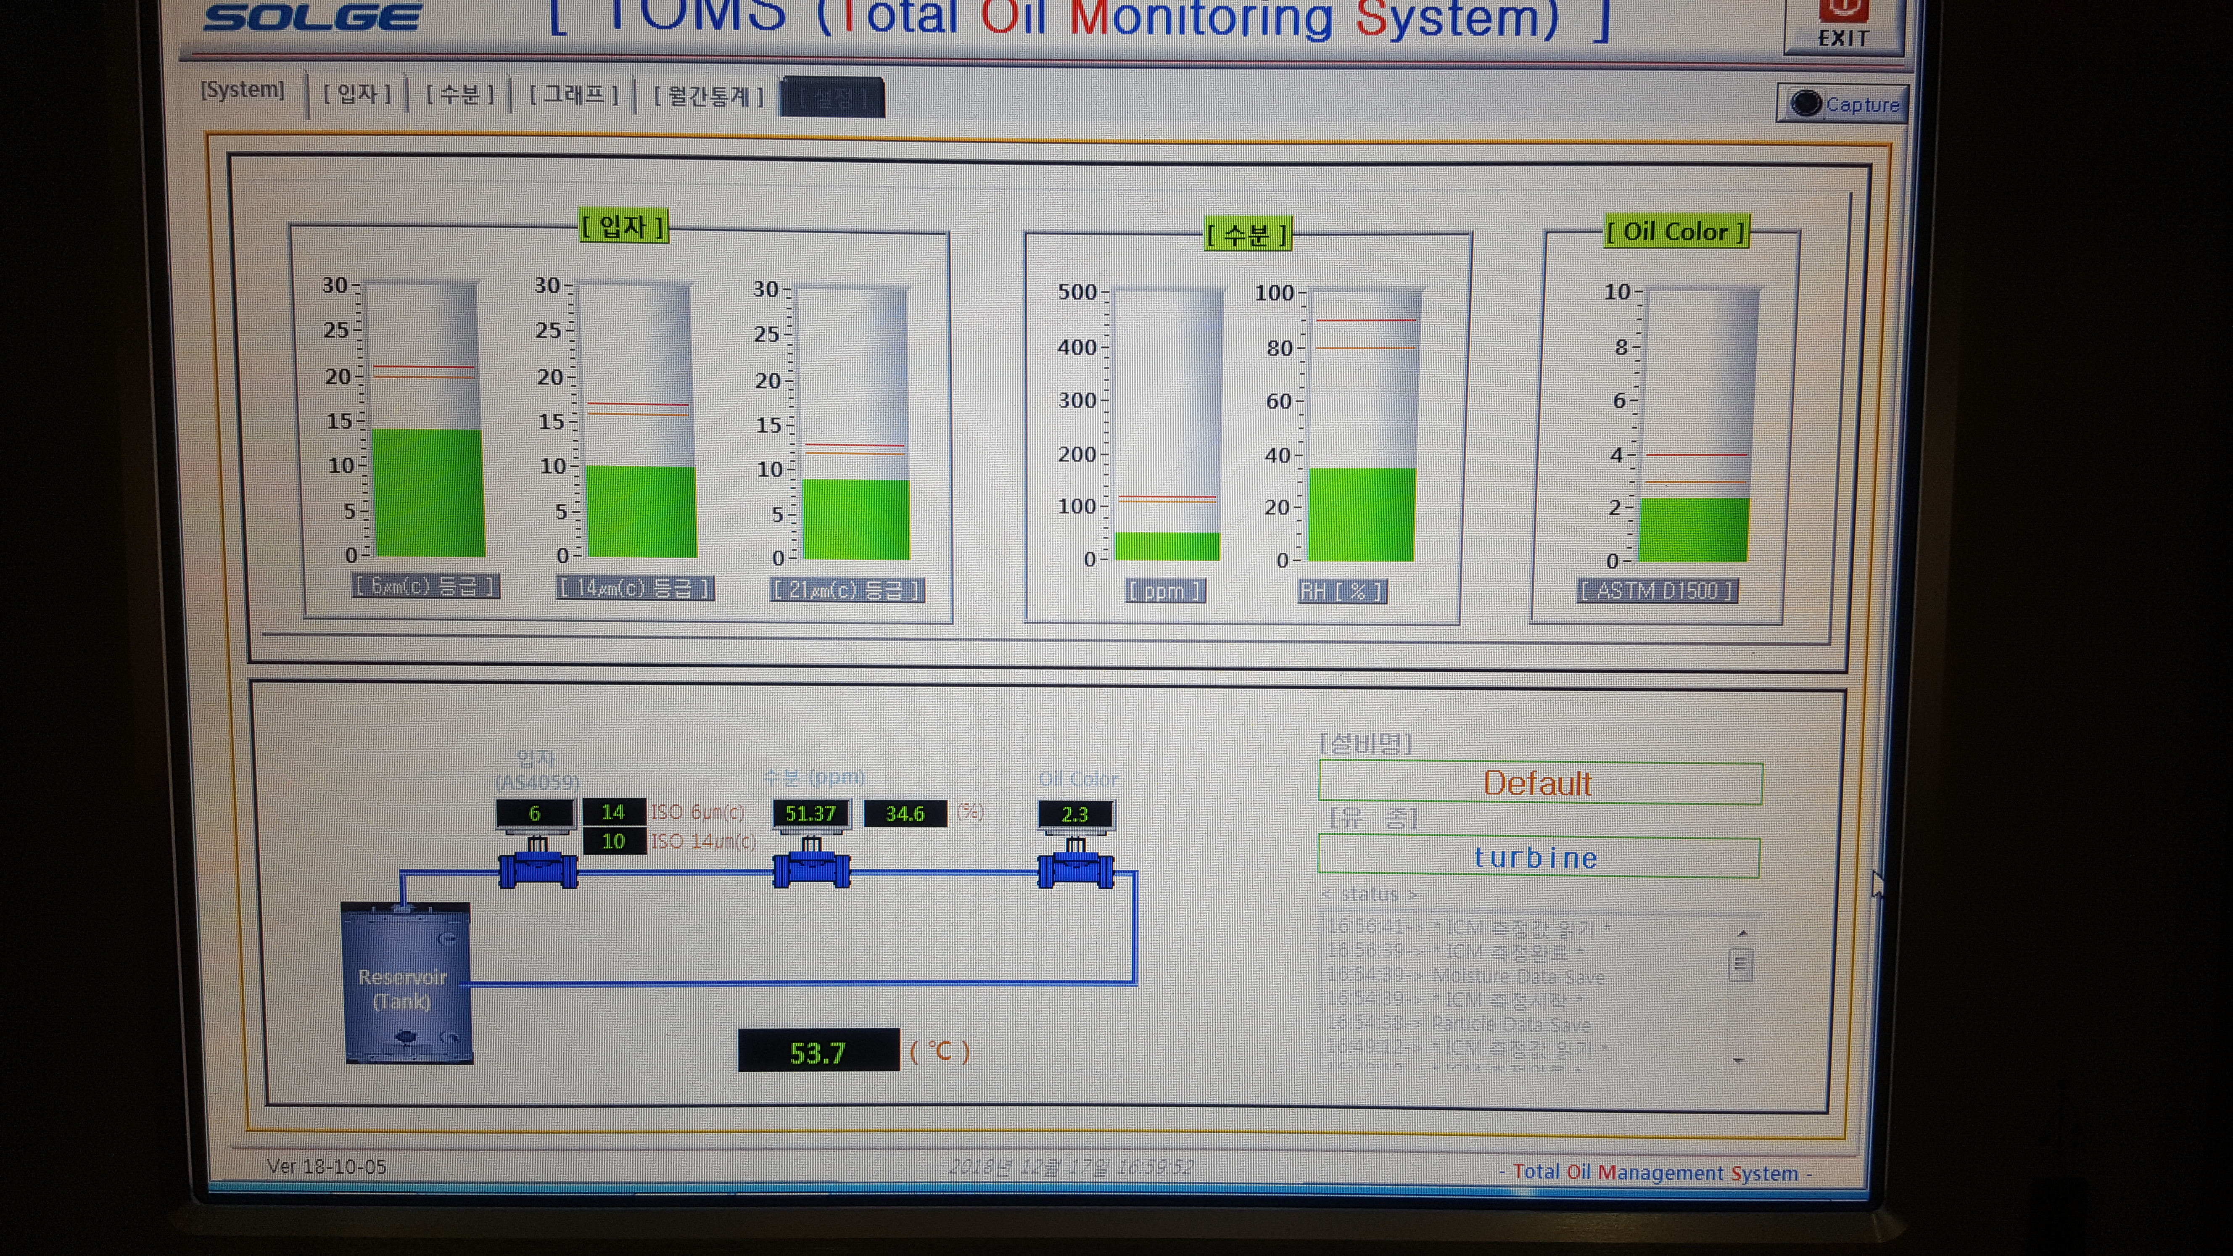
Task: Click the [ 21μm(c) 등급 ] label
Action: coord(848,590)
